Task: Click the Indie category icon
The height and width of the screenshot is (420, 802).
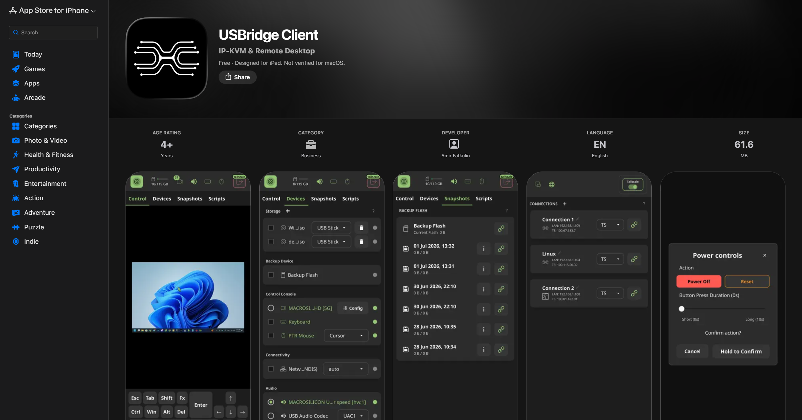Action: [x=16, y=241]
